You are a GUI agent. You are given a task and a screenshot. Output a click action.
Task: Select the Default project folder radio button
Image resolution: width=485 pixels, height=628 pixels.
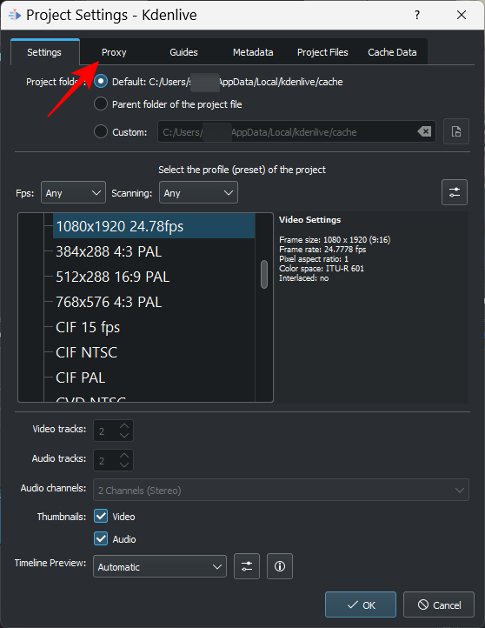(x=101, y=82)
